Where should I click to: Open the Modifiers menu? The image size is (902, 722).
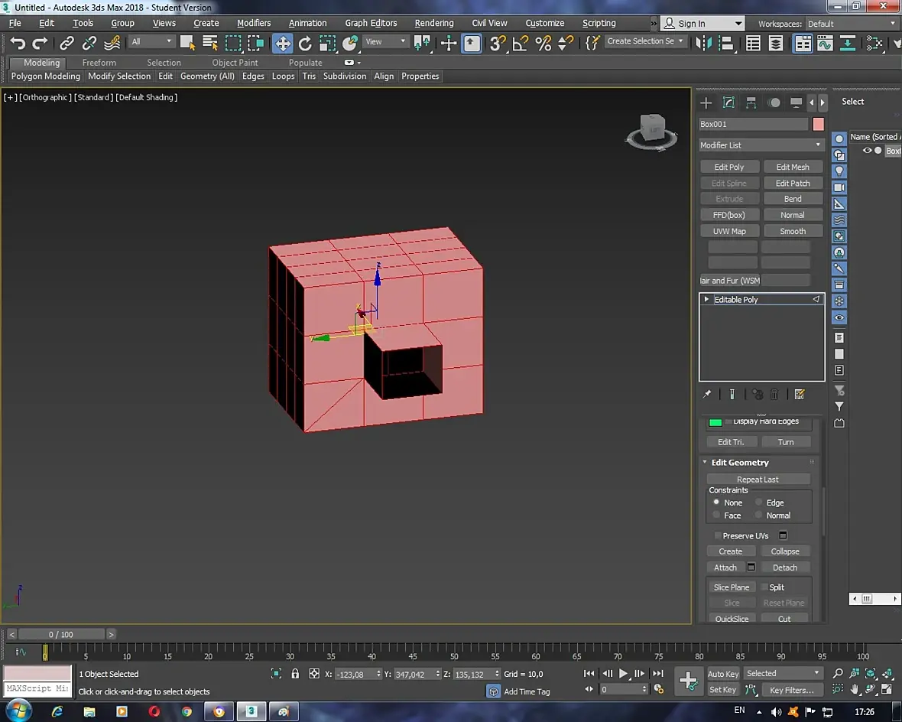click(254, 23)
